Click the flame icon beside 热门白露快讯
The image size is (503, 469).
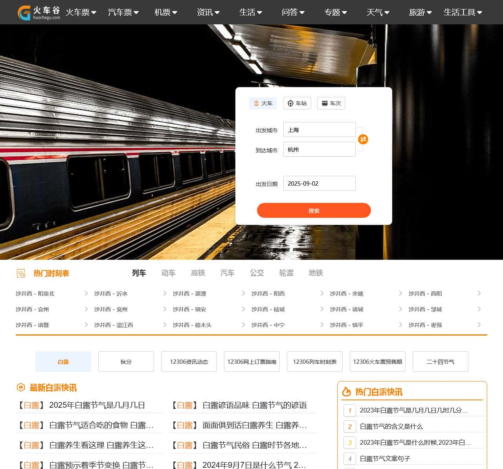(x=346, y=392)
